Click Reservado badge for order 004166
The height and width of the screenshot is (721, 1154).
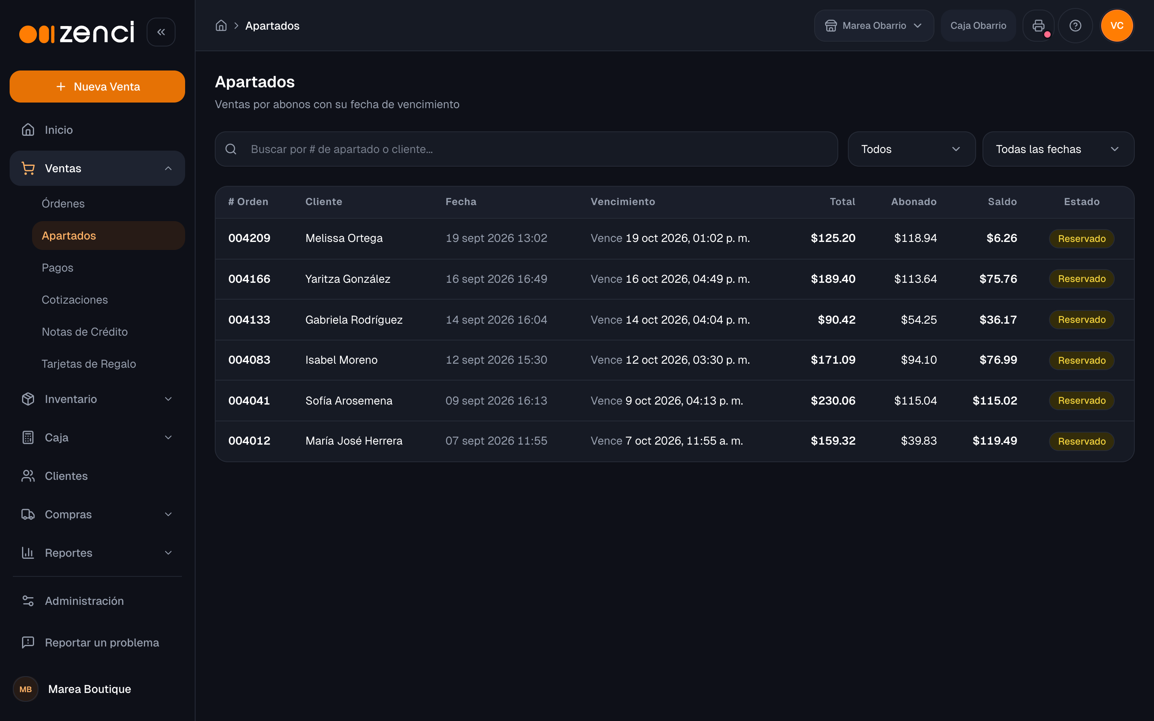[x=1081, y=279]
